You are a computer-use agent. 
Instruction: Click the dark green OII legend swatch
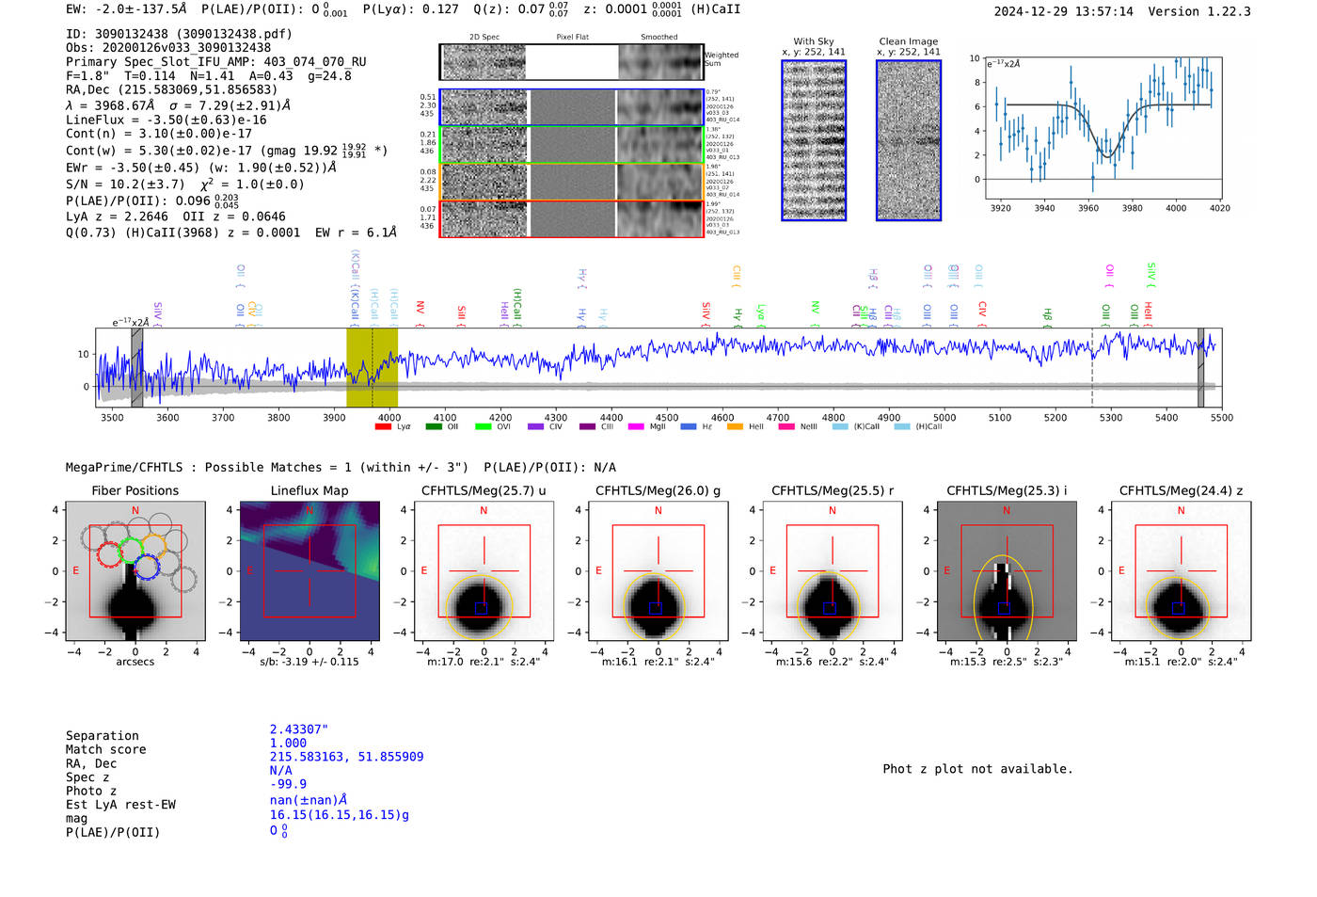click(x=434, y=426)
